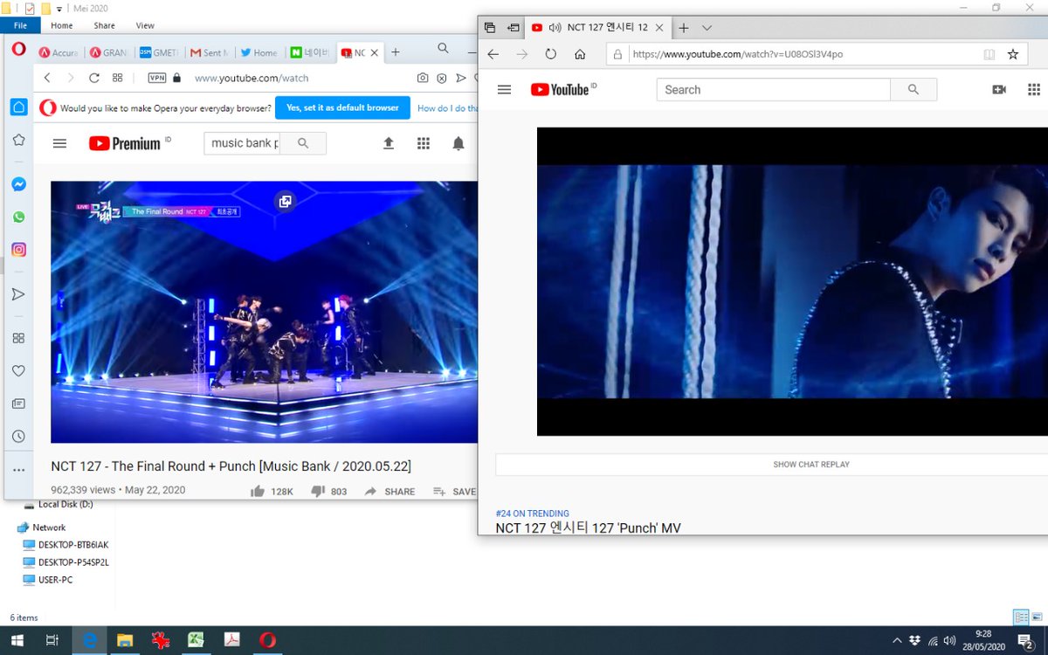Click search magnifier in YouTube Premium
Screen dimensions: 1048x655
click(x=303, y=143)
